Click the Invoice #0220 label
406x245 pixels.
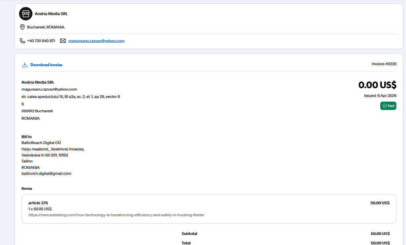[384, 64]
